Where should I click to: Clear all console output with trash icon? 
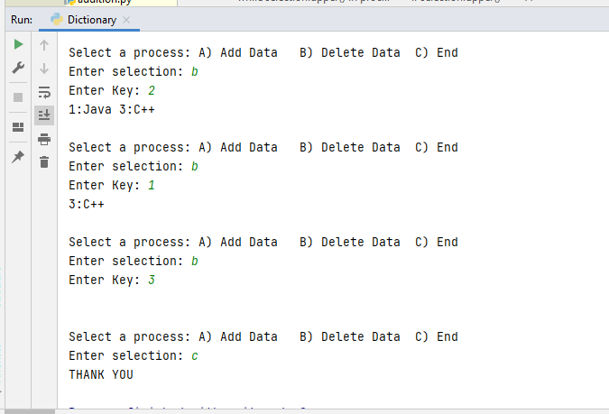click(44, 162)
